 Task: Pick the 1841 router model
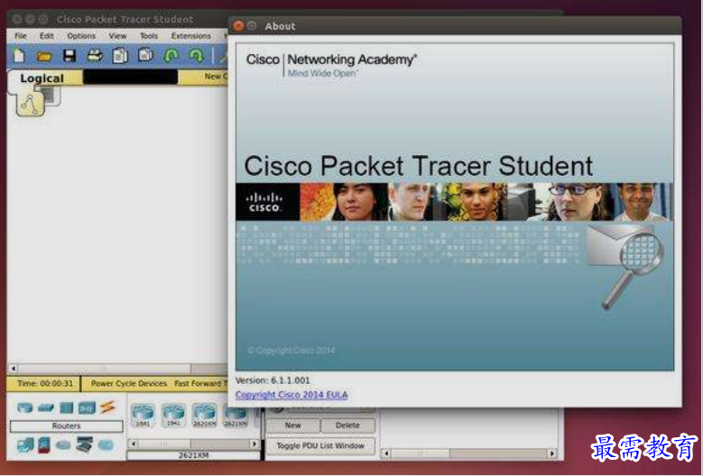click(x=143, y=415)
